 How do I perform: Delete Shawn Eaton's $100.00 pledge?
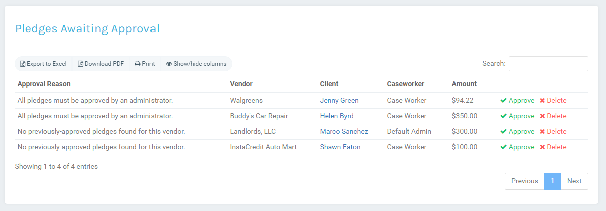(x=553, y=147)
